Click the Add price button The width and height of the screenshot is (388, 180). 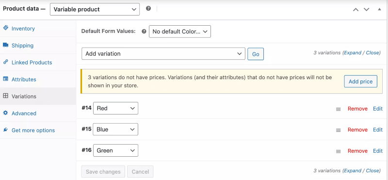tap(360, 82)
